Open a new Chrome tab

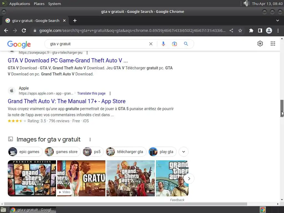click(75, 21)
